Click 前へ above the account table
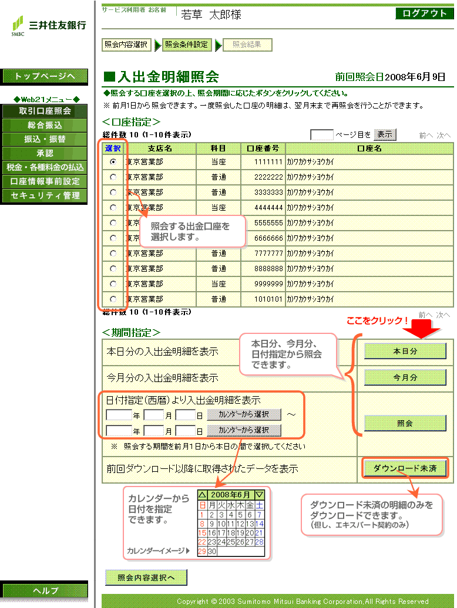 pyautogui.click(x=426, y=136)
